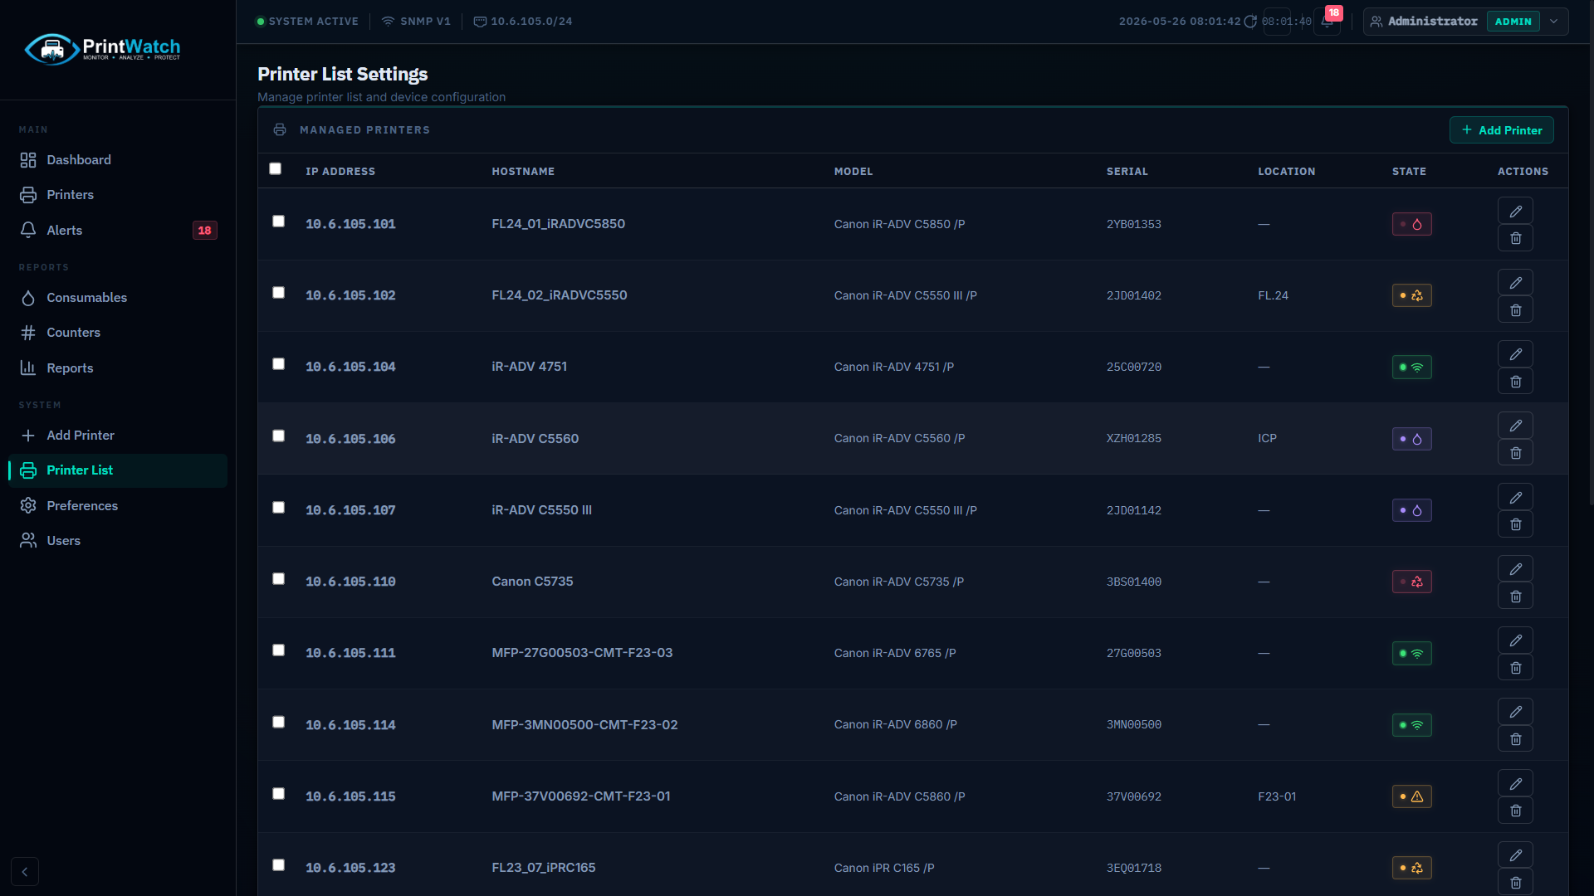Click the Add Printer button in header

(x=1501, y=130)
